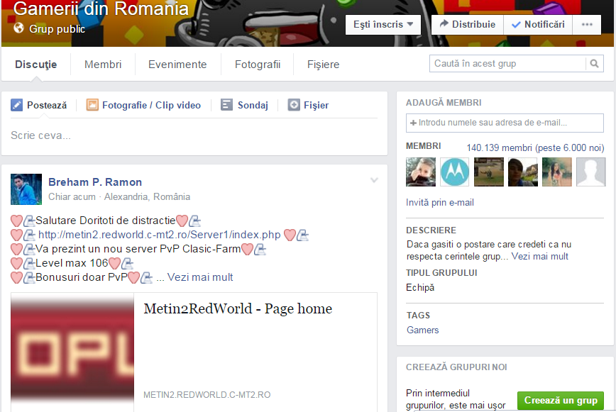616x412 pixels.
Task: Open the 140.139 membri count link
Action: [536, 147]
